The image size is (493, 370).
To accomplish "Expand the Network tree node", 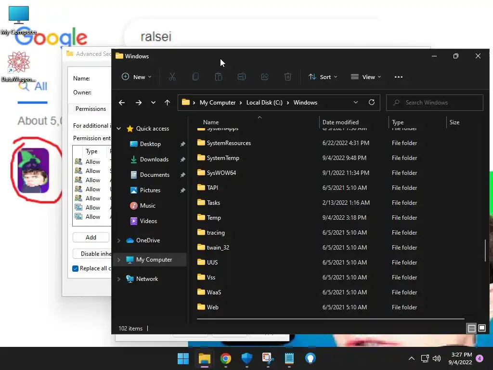I will click(x=119, y=279).
